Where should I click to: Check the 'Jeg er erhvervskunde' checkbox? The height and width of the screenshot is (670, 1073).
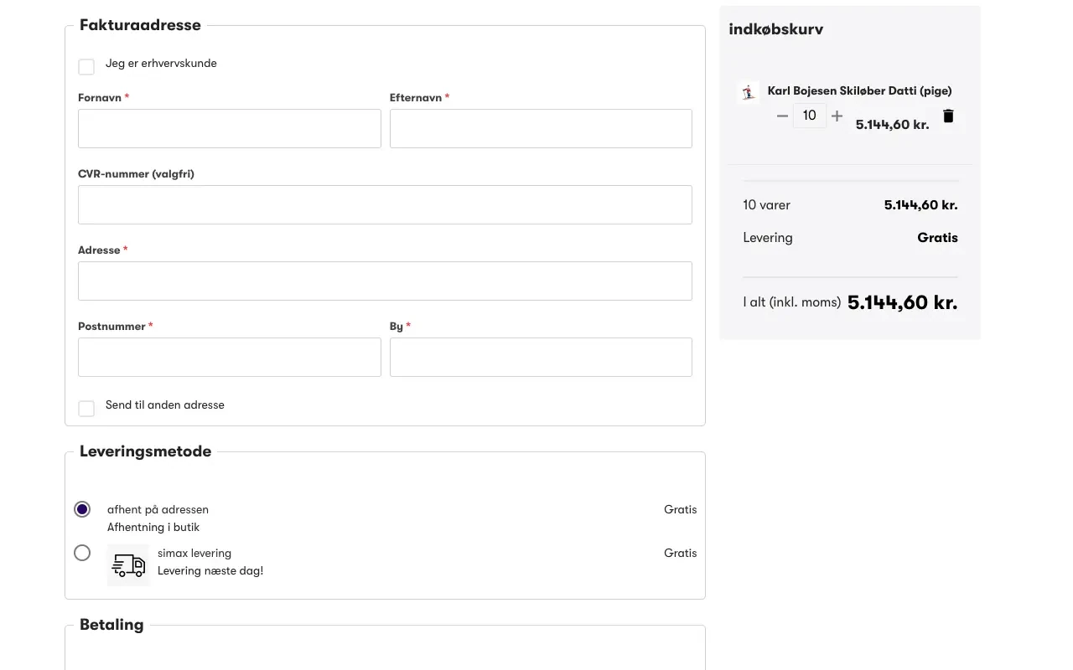86,67
